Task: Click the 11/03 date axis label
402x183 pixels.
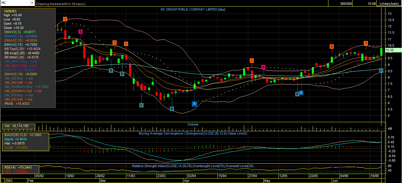Action: [x=131, y=176]
